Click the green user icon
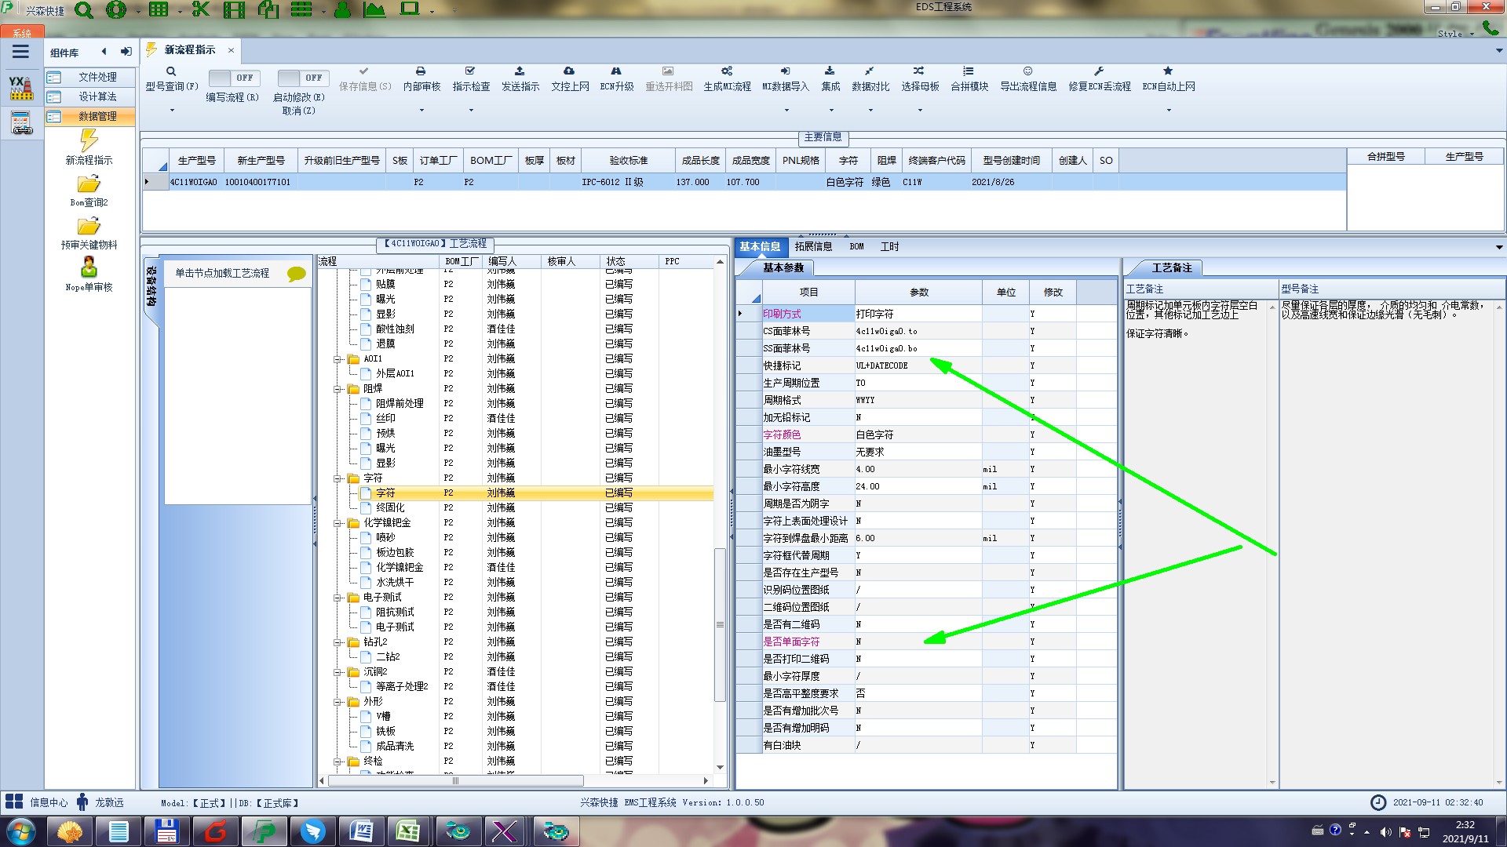 click(x=342, y=9)
